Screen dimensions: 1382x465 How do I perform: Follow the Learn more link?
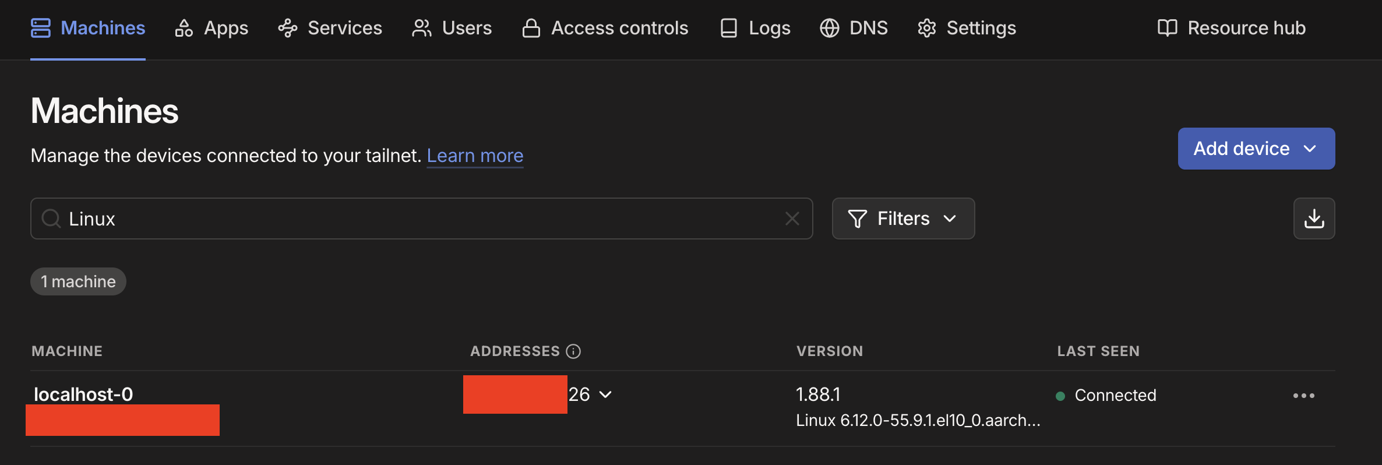[x=475, y=156]
